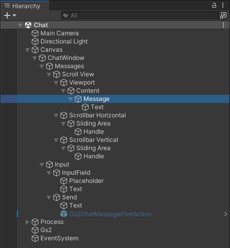Collapse the Canvas tree node
This screenshot has height=248, width=230.
coord(27,50)
